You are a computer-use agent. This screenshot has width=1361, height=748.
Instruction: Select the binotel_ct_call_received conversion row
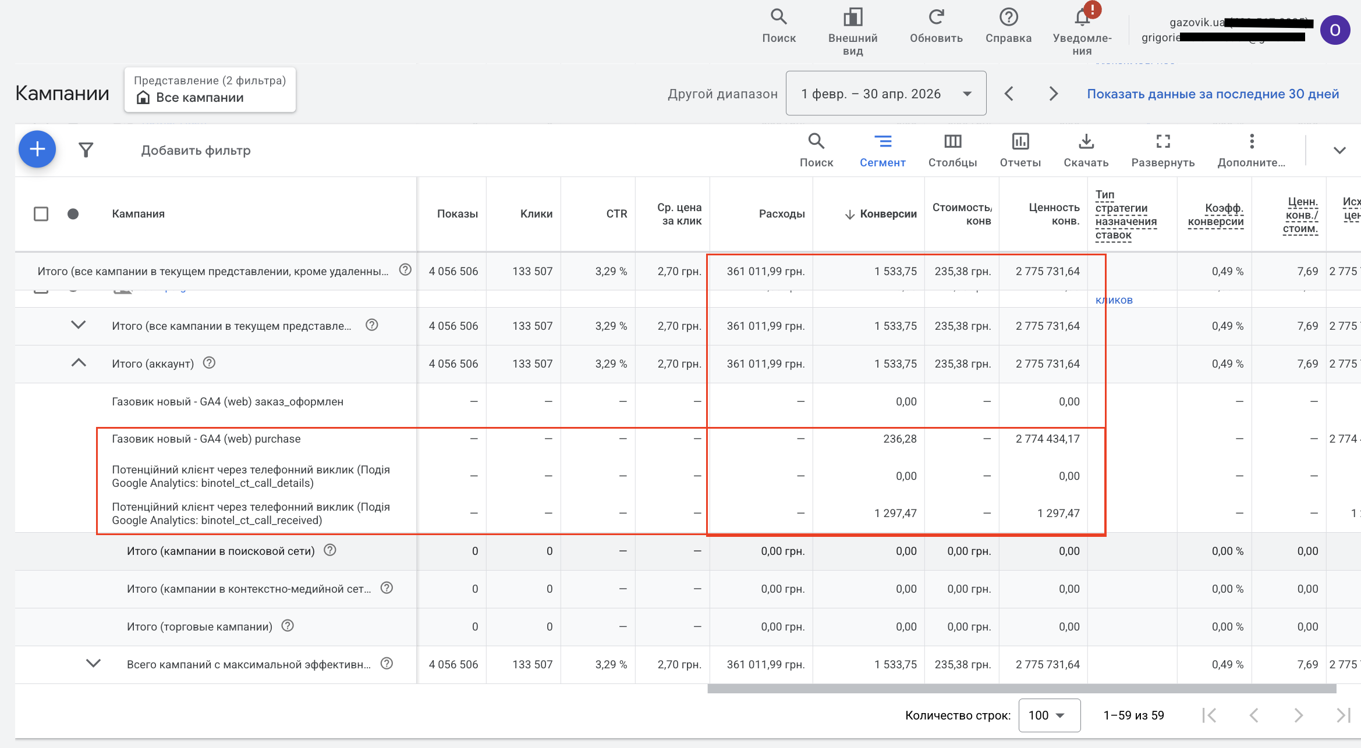tap(251, 513)
